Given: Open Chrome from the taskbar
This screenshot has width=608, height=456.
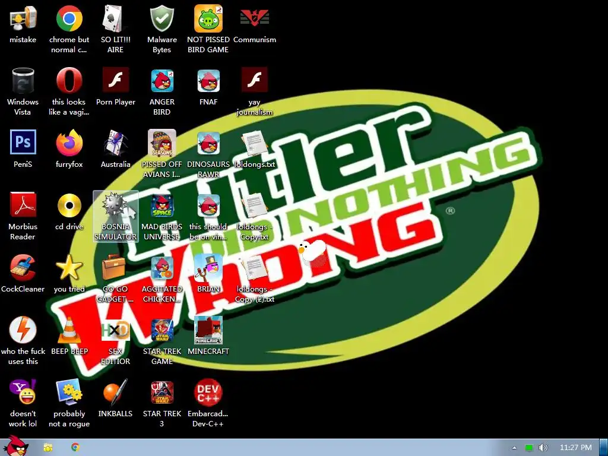Looking at the screenshot, I should pos(75,448).
